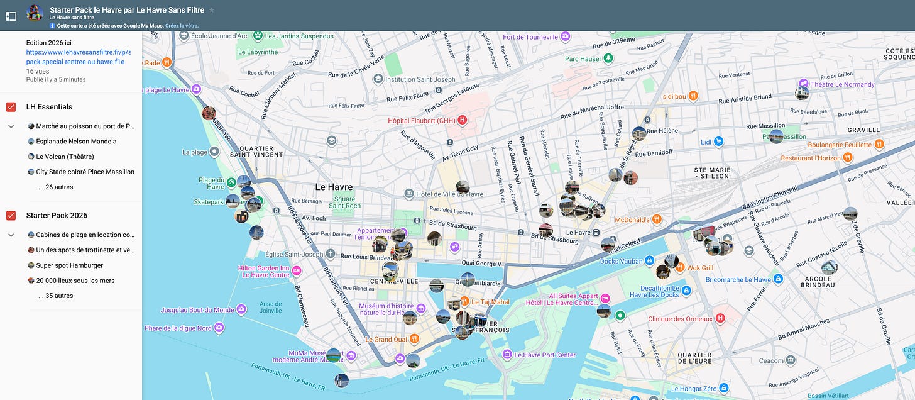Click the Hilton Garden Inn hotel marker
The image size is (915, 400).
[296, 271]
